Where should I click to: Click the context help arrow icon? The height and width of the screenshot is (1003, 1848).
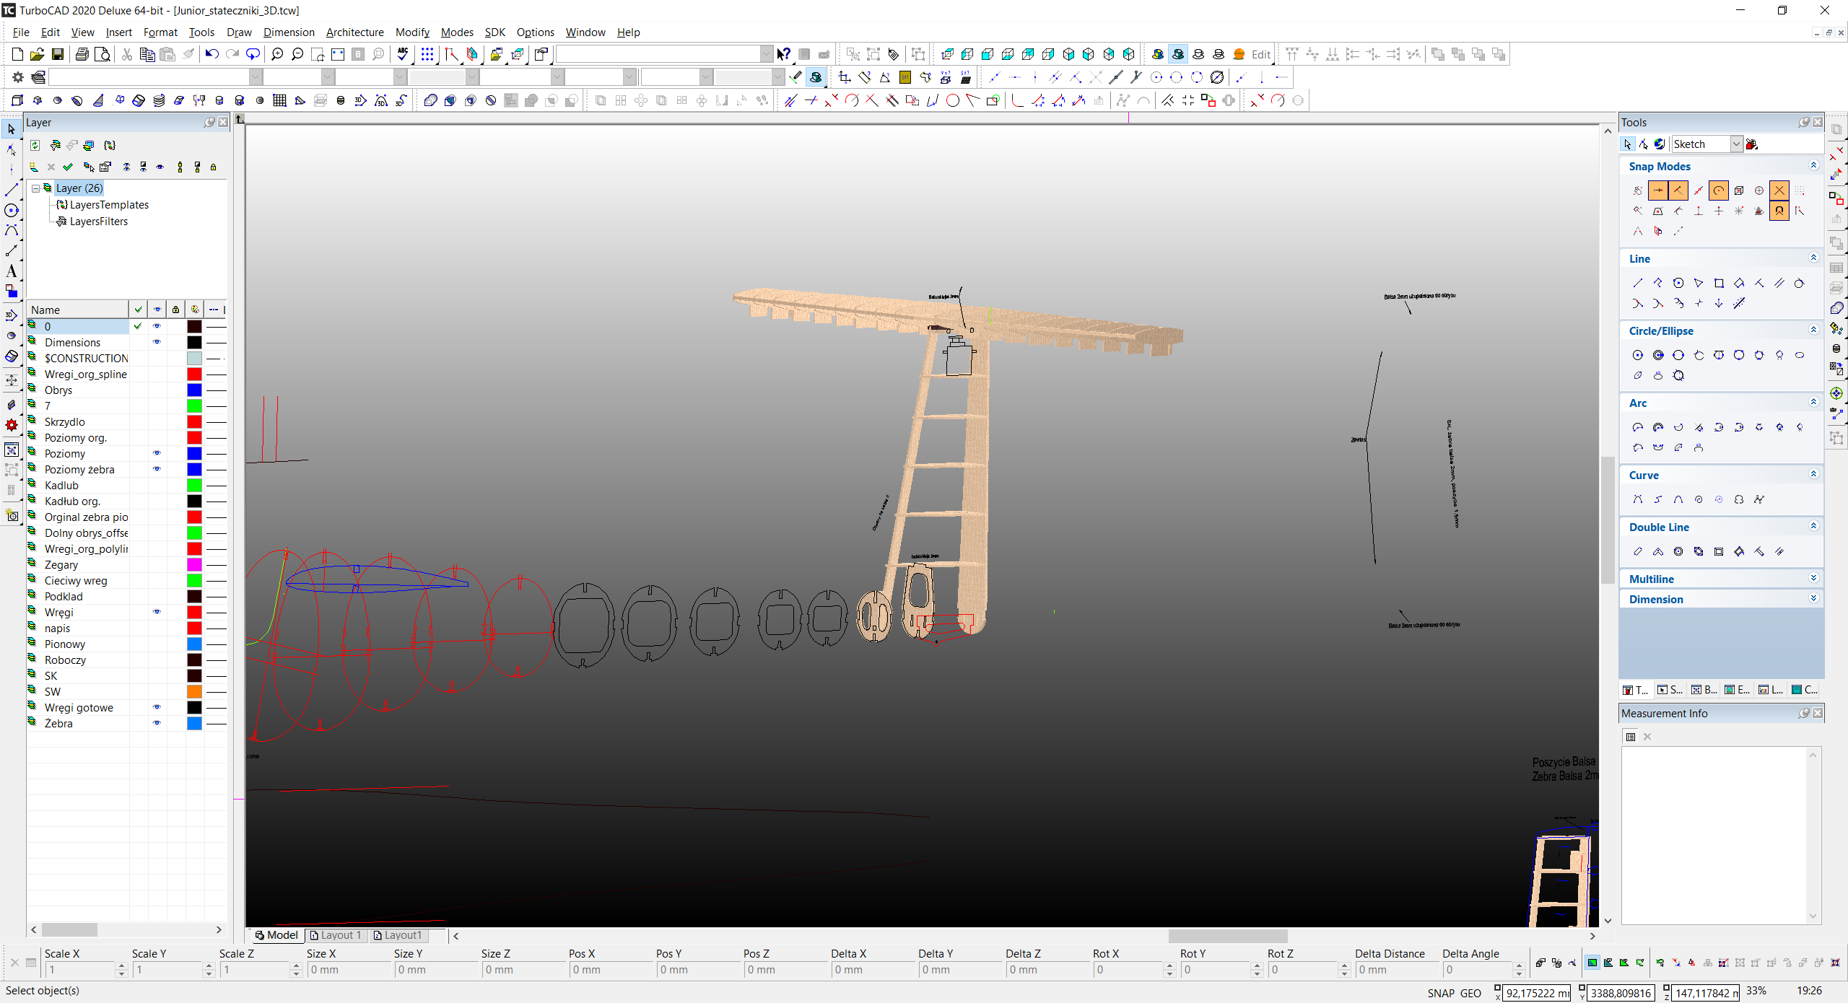pyautogui.click(x=783, y=54)
